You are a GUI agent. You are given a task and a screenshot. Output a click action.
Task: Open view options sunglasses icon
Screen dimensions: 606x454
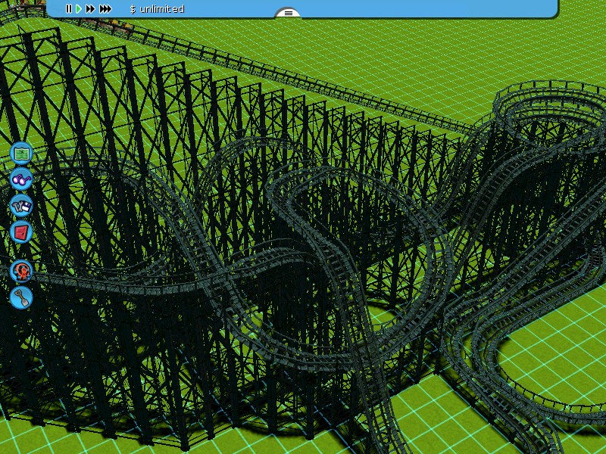21,180
